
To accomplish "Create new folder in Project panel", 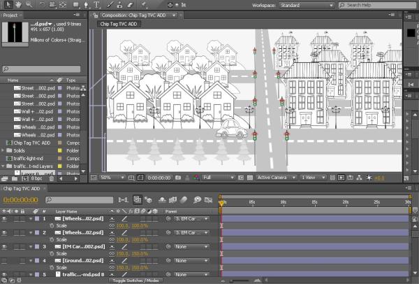I will pos(15,178).
